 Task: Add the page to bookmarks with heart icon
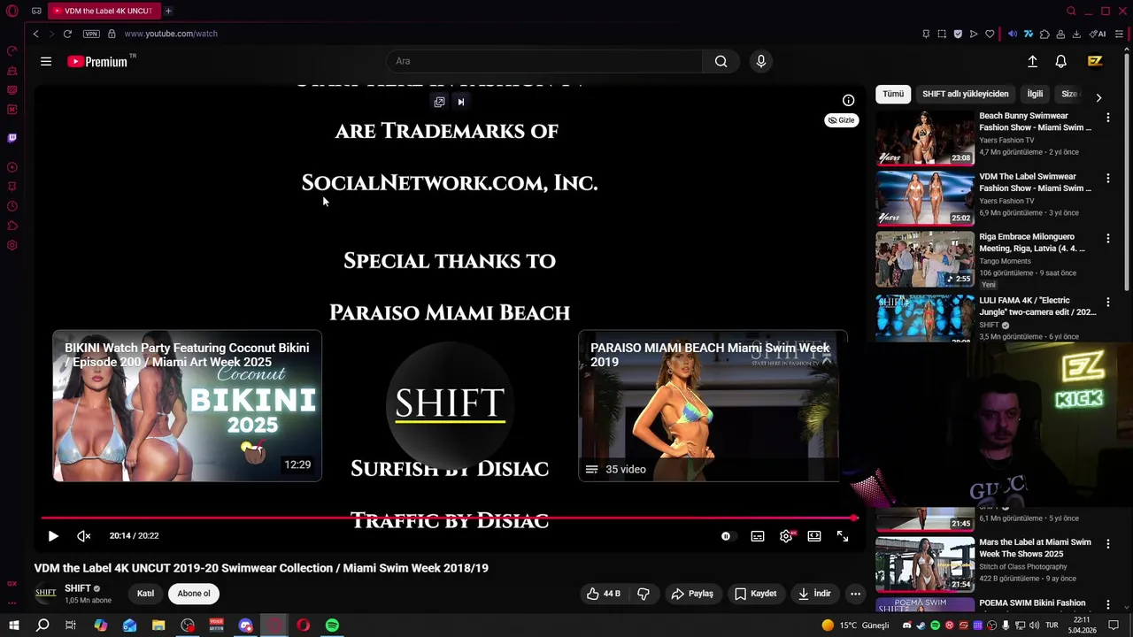[x=990, y=34]
